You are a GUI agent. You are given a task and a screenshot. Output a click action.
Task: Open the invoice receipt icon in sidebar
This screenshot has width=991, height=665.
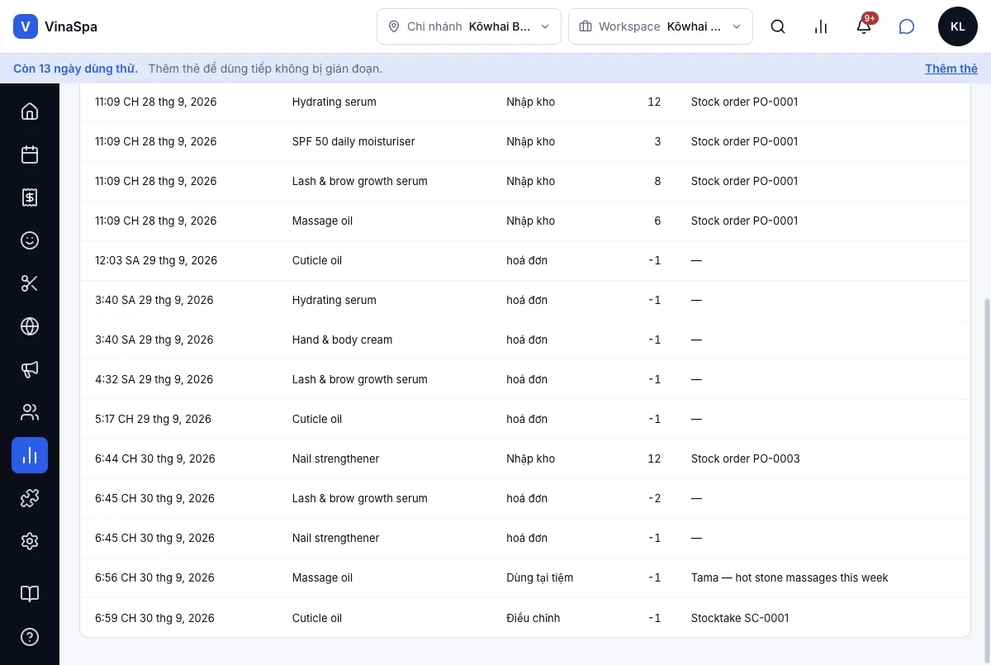(x=30, y=197)
